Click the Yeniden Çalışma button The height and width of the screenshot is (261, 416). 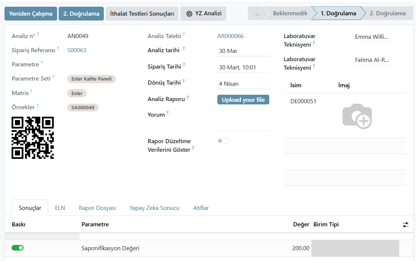point(31,14)
